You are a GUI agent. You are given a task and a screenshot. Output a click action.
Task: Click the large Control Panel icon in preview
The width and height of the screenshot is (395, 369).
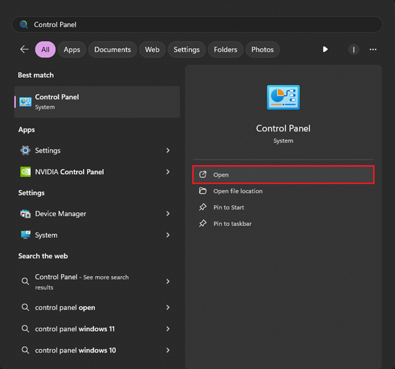pos(283,98)
